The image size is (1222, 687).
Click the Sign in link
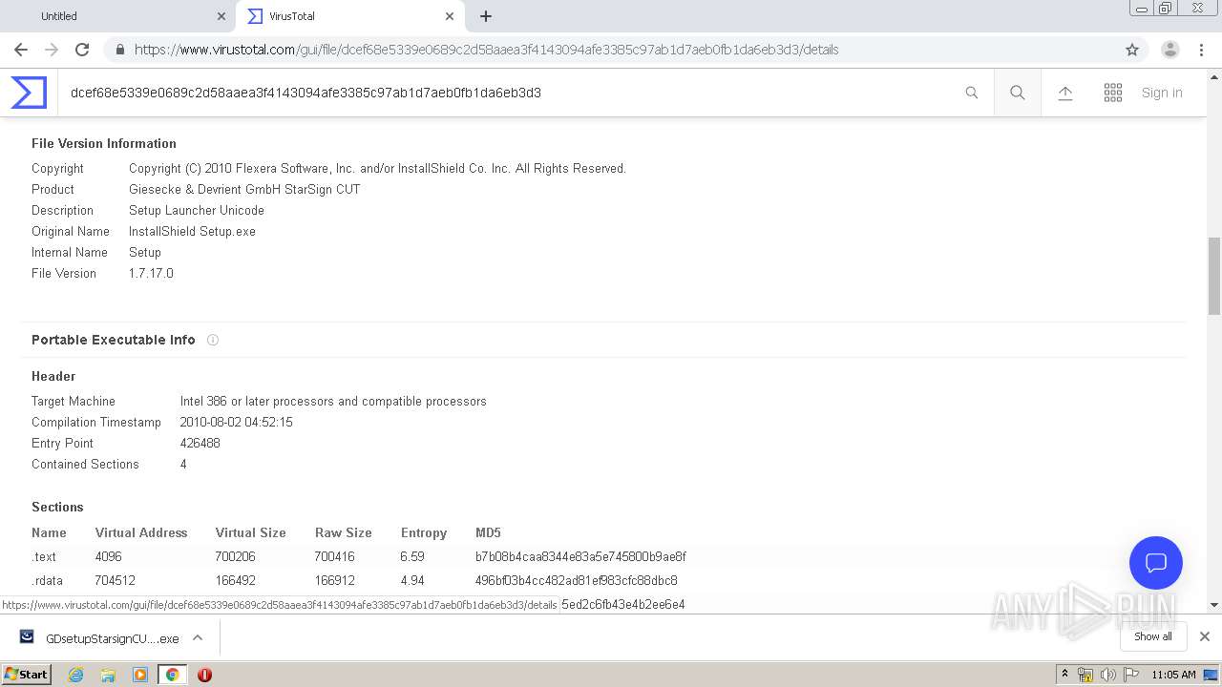pyautogui.click(x=1162, y=93)
